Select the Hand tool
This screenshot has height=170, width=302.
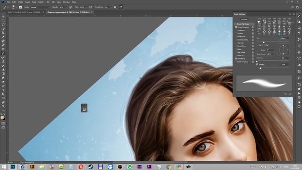tap(3, 102)
